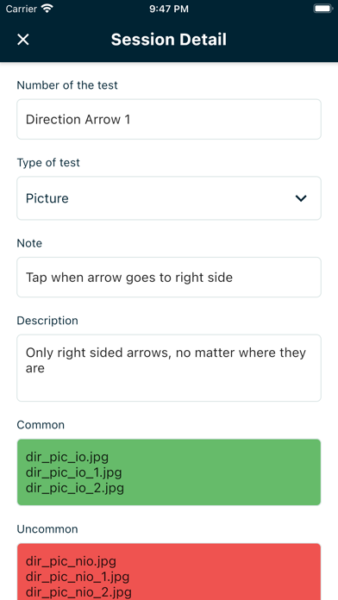
Task: Tap the dir_pic_io_2.jpg entry
Action: coord(75,488)
